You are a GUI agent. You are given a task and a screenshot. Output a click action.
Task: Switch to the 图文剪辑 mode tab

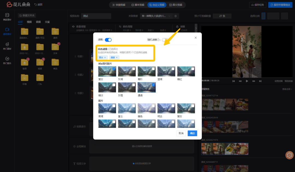coord(176,5)
